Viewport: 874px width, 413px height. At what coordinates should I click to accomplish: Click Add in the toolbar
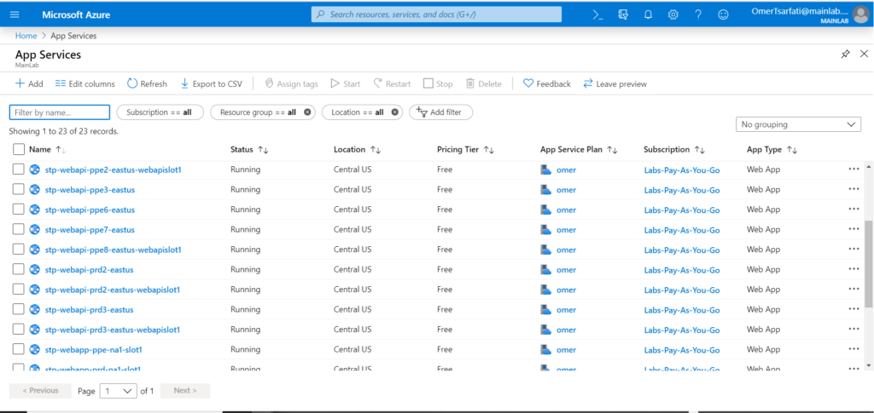[x=29, y=84]
